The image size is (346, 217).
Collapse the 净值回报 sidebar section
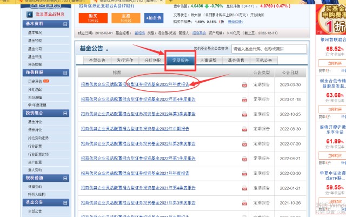pyautogui.click(x=65, y=71)
